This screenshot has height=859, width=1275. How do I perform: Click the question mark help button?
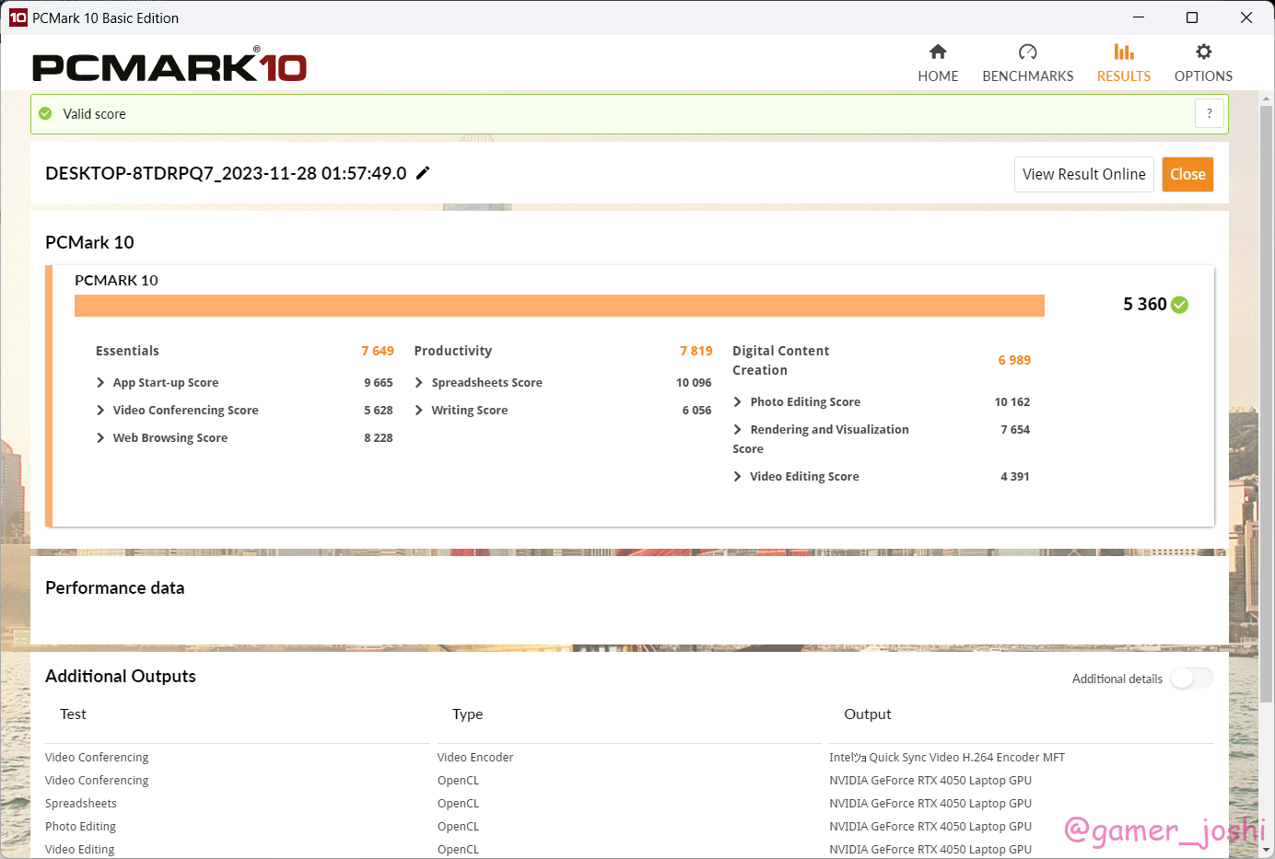(x=1210, y=113)
